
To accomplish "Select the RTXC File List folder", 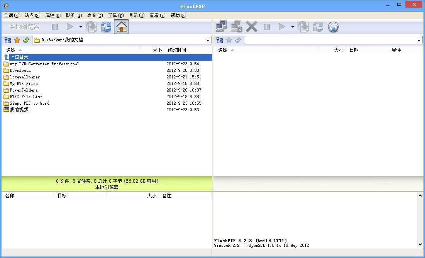I will (x=107, y=97).
